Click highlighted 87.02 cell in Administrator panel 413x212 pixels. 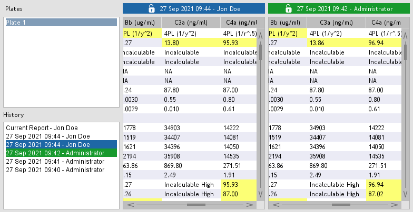click(383, 194)
